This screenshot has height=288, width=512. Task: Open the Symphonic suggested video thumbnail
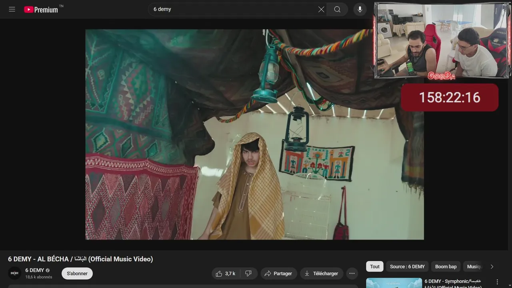(394, 283)
